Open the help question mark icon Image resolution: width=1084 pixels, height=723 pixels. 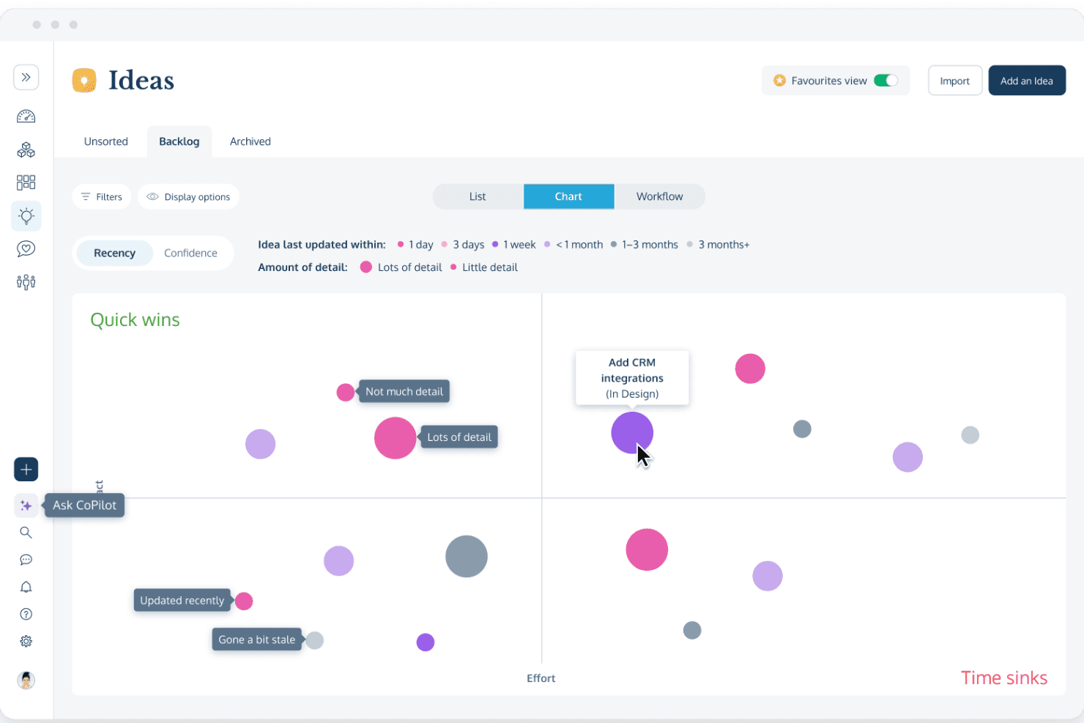point(26,614)
